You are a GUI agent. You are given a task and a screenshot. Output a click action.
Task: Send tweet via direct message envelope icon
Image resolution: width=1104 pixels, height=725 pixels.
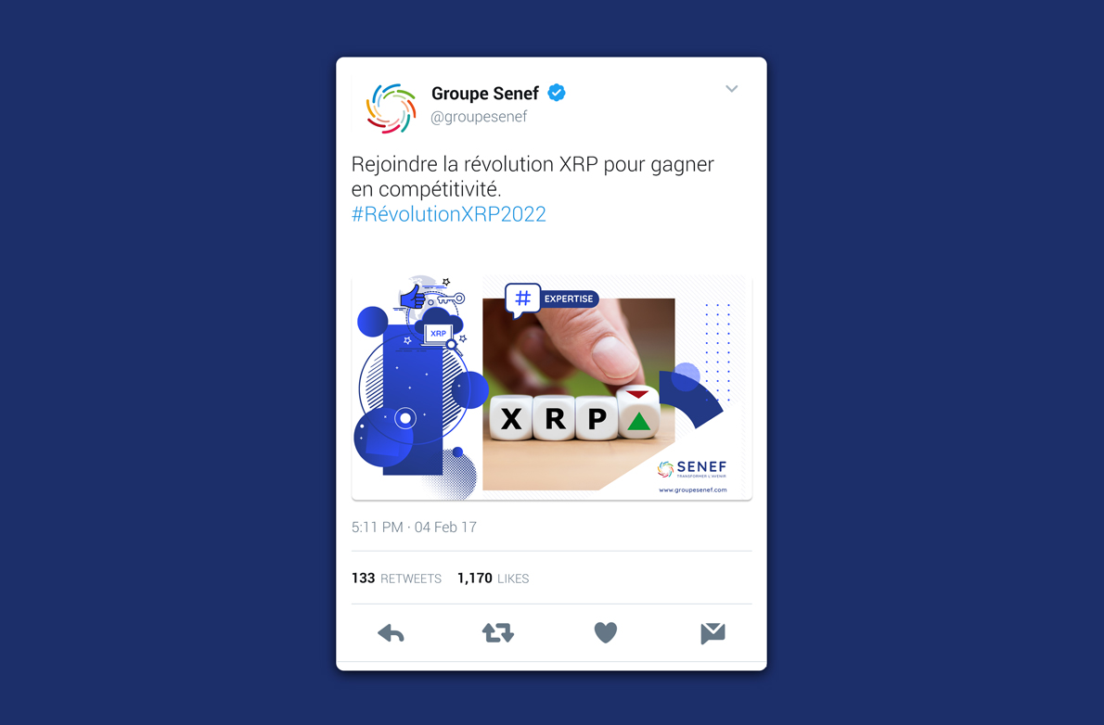[712, 633]
